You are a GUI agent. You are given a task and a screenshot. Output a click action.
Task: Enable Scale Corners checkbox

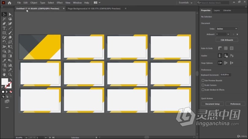203,85
